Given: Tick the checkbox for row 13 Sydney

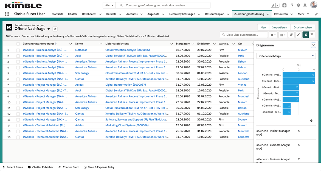Looking at the screenshot, I should pyautogui.click(x=18, y=120).
